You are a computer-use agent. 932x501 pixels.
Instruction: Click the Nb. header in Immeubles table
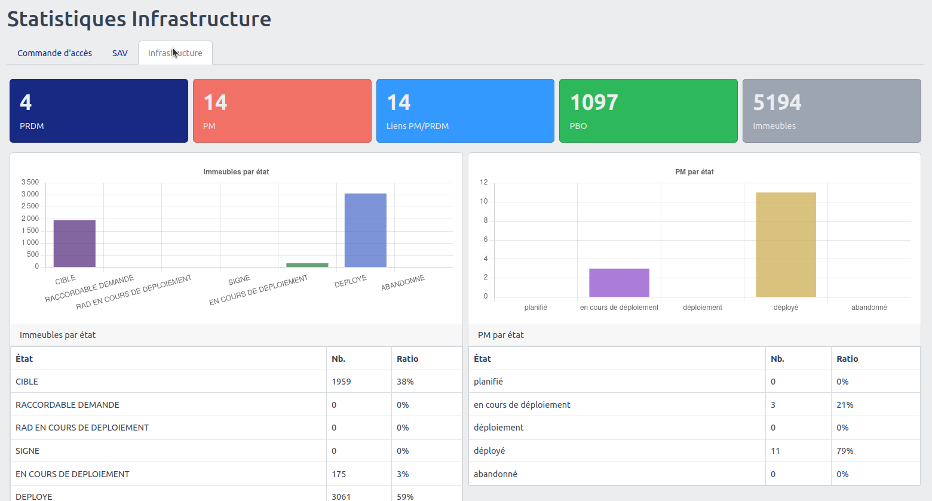(x=339, y=359)
